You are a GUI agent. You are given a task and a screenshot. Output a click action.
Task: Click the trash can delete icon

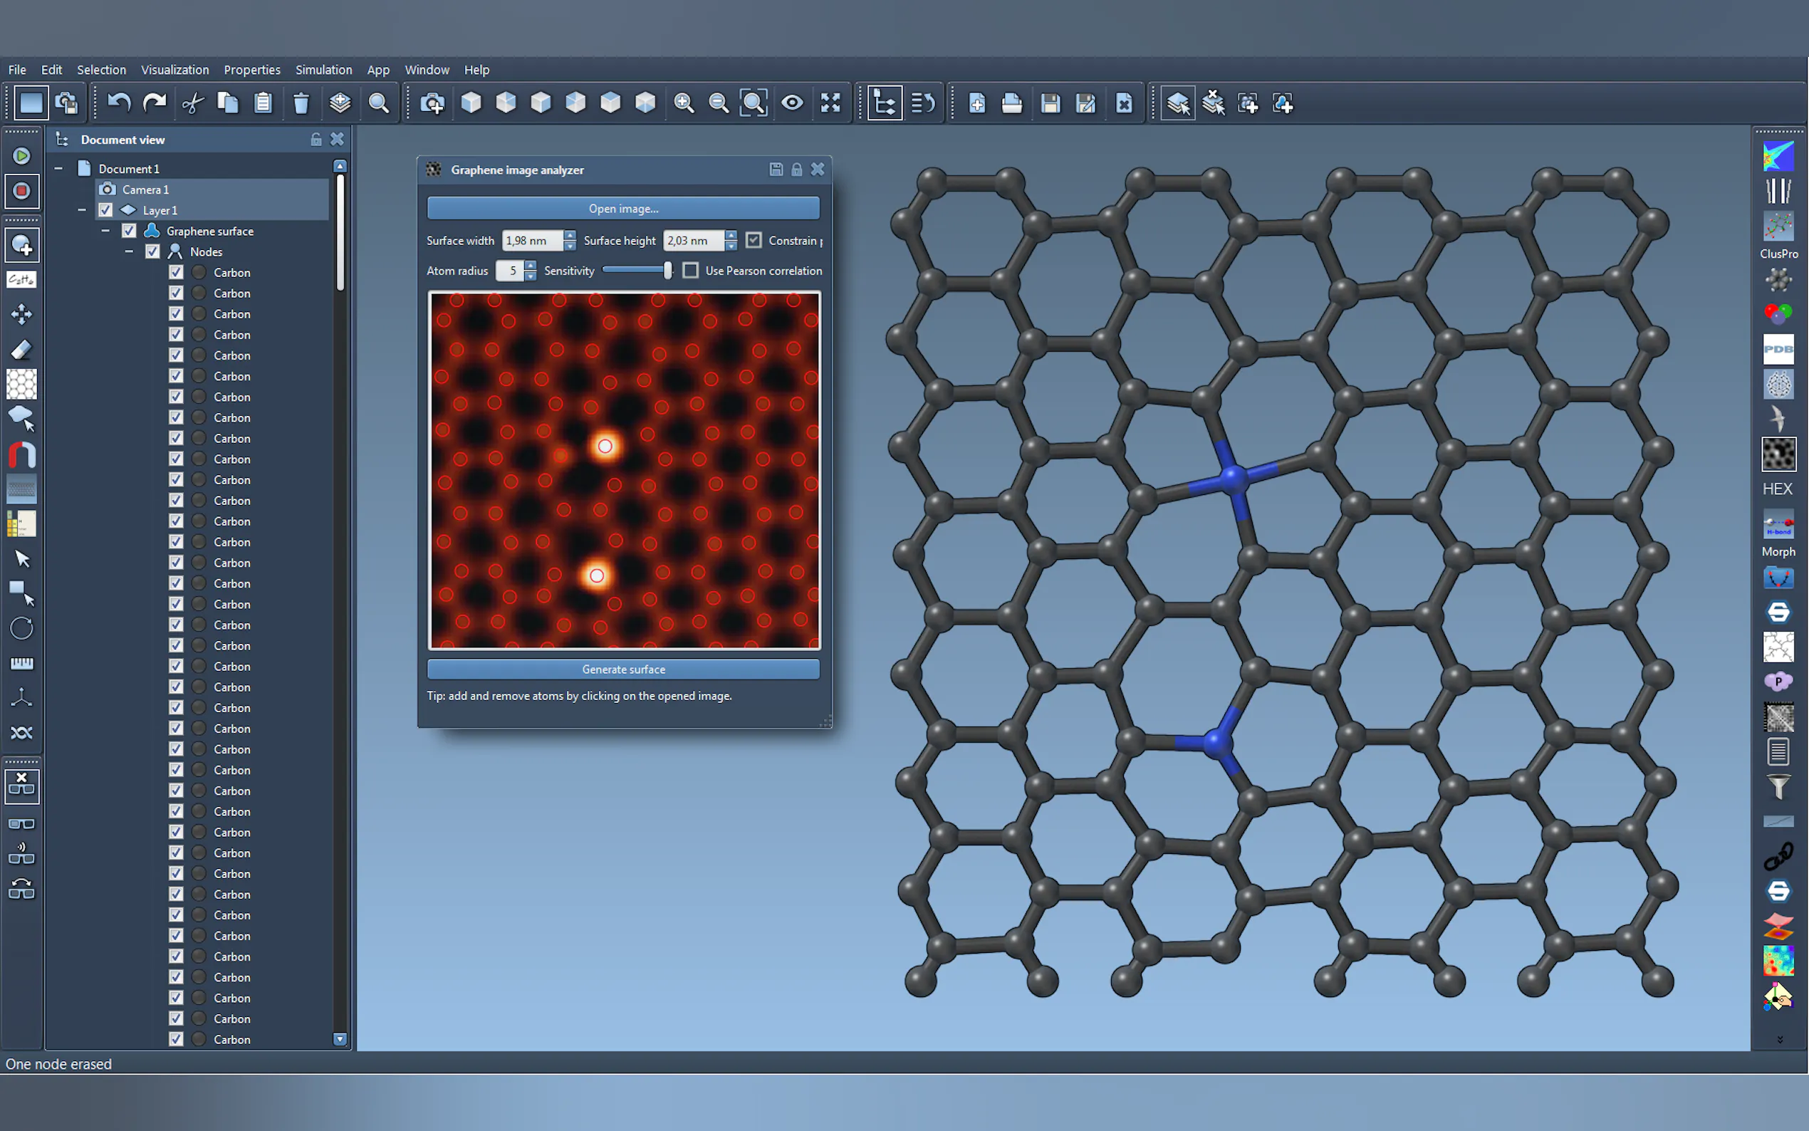tap(301, 103)
